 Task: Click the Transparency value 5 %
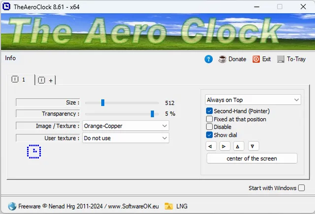tap(170, 114)
